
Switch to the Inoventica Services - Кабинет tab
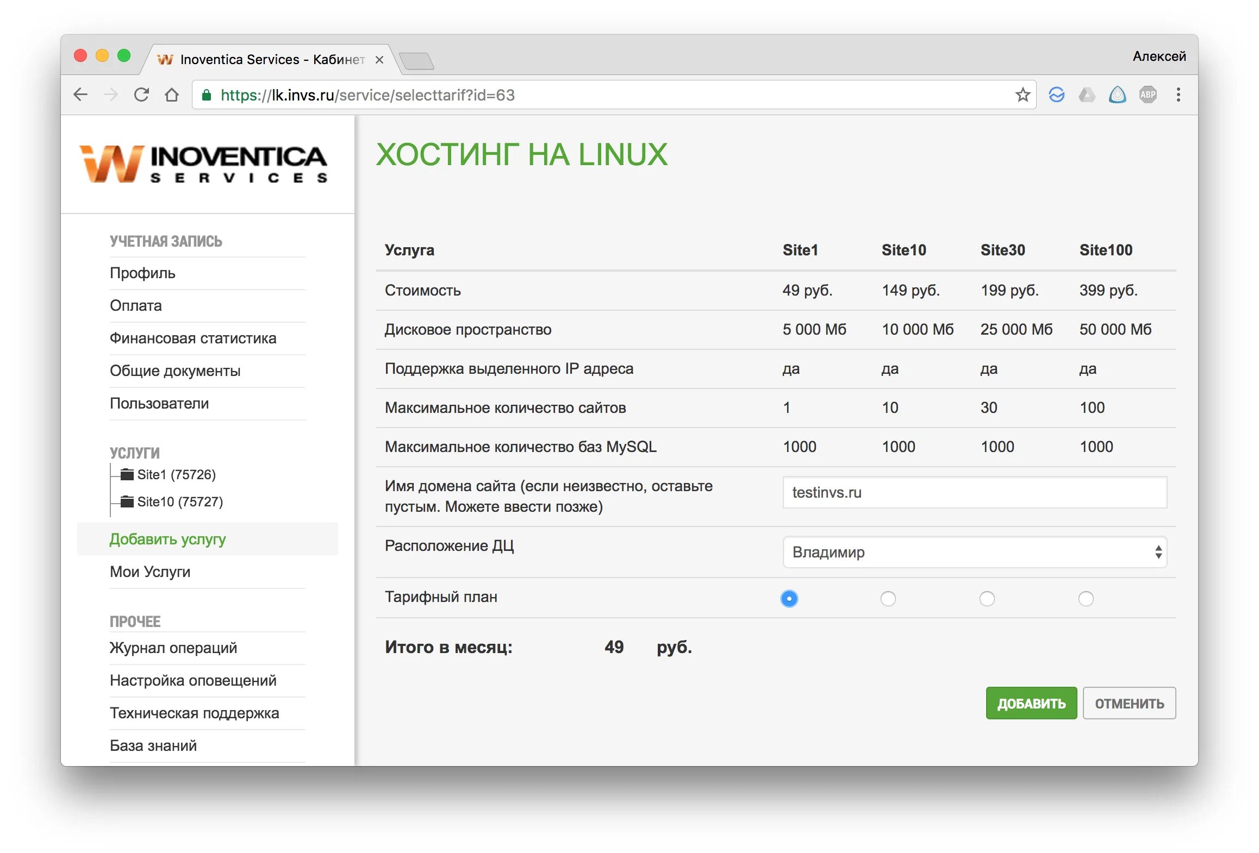(x=272, y=60)
